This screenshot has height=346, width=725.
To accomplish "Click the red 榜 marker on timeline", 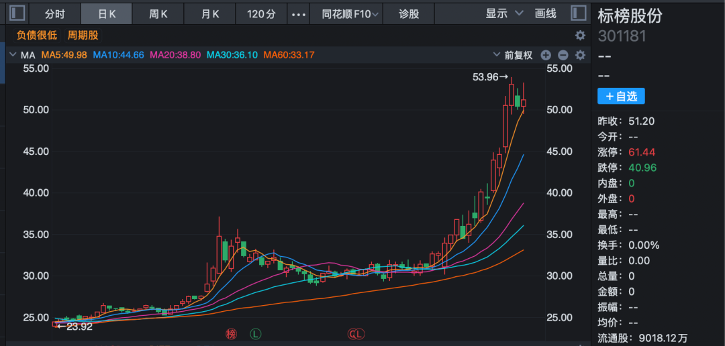I will tap(232, 333).
